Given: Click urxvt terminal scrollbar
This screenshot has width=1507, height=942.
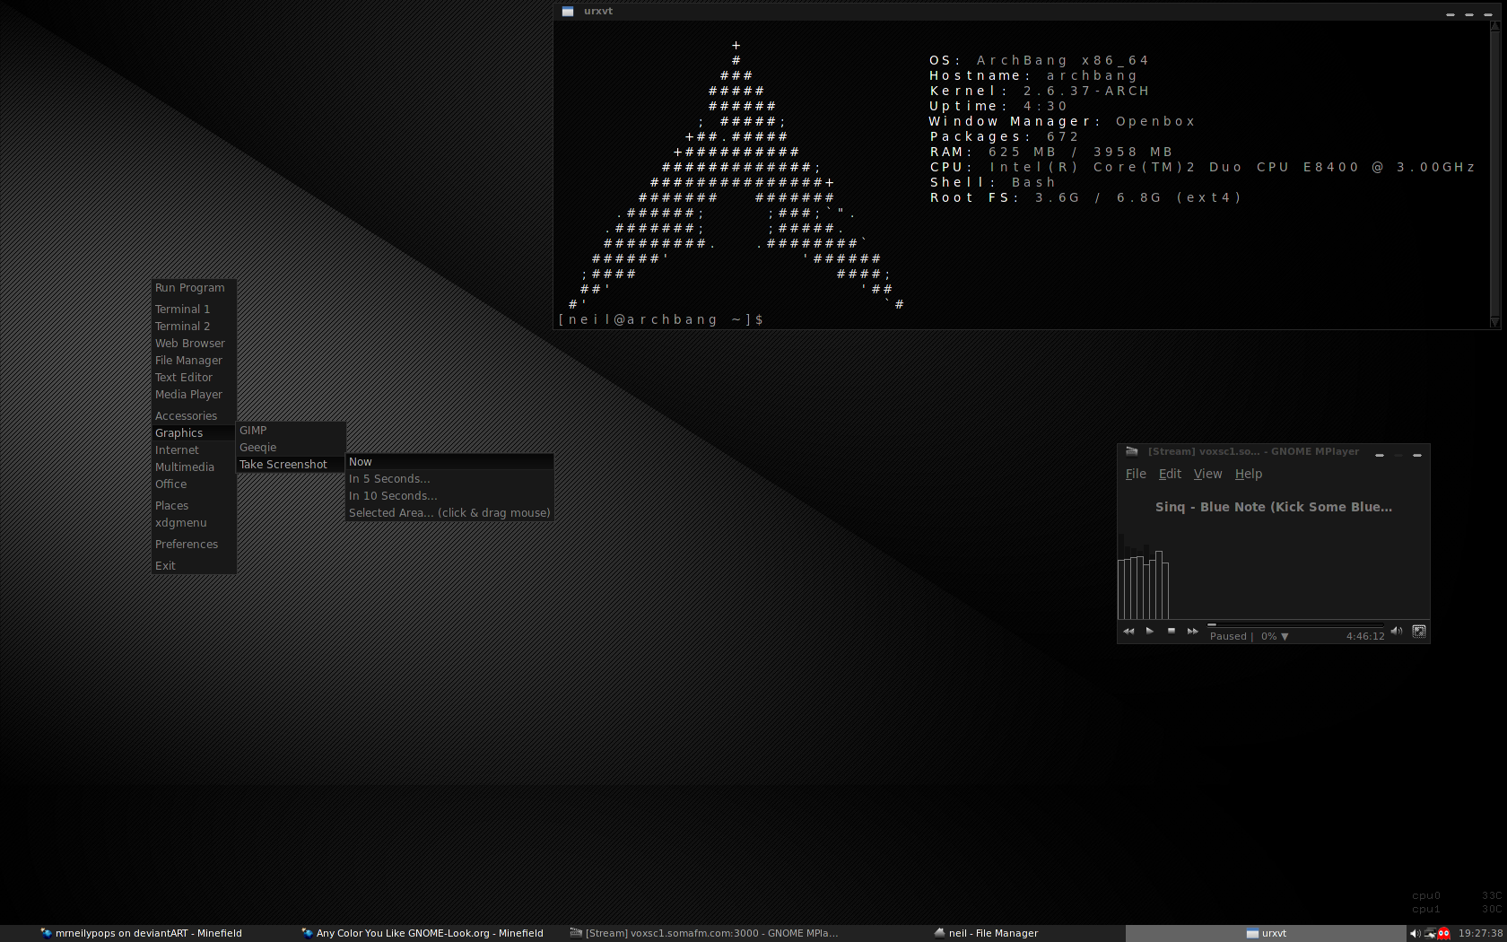Looking at the screenshot, I should [x=1494, y=175].
